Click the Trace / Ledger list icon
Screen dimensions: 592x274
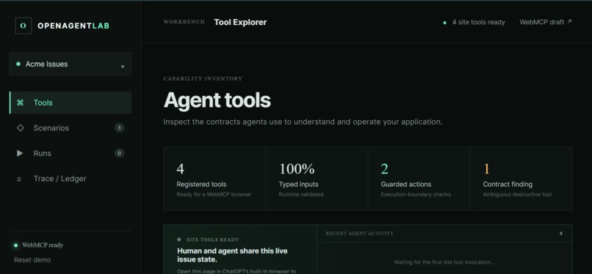tap(19, 179)
